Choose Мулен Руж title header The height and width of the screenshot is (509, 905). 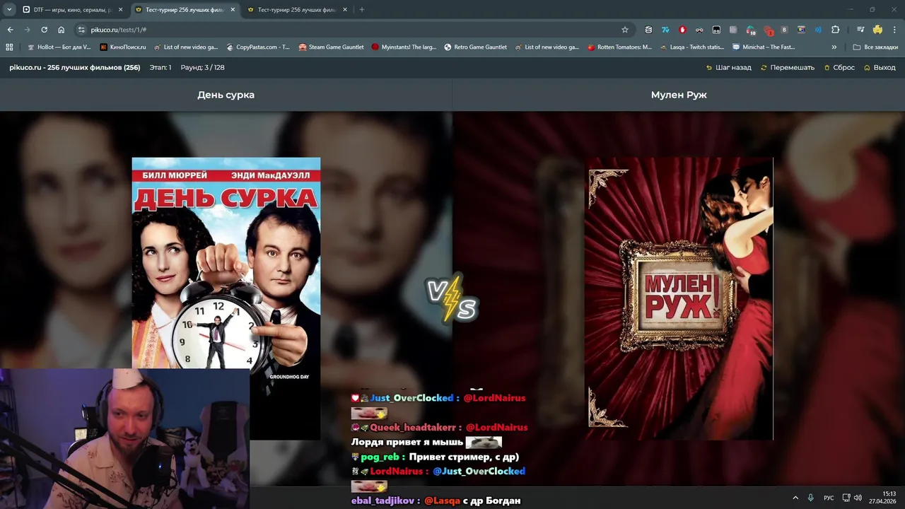click(679, 95)
